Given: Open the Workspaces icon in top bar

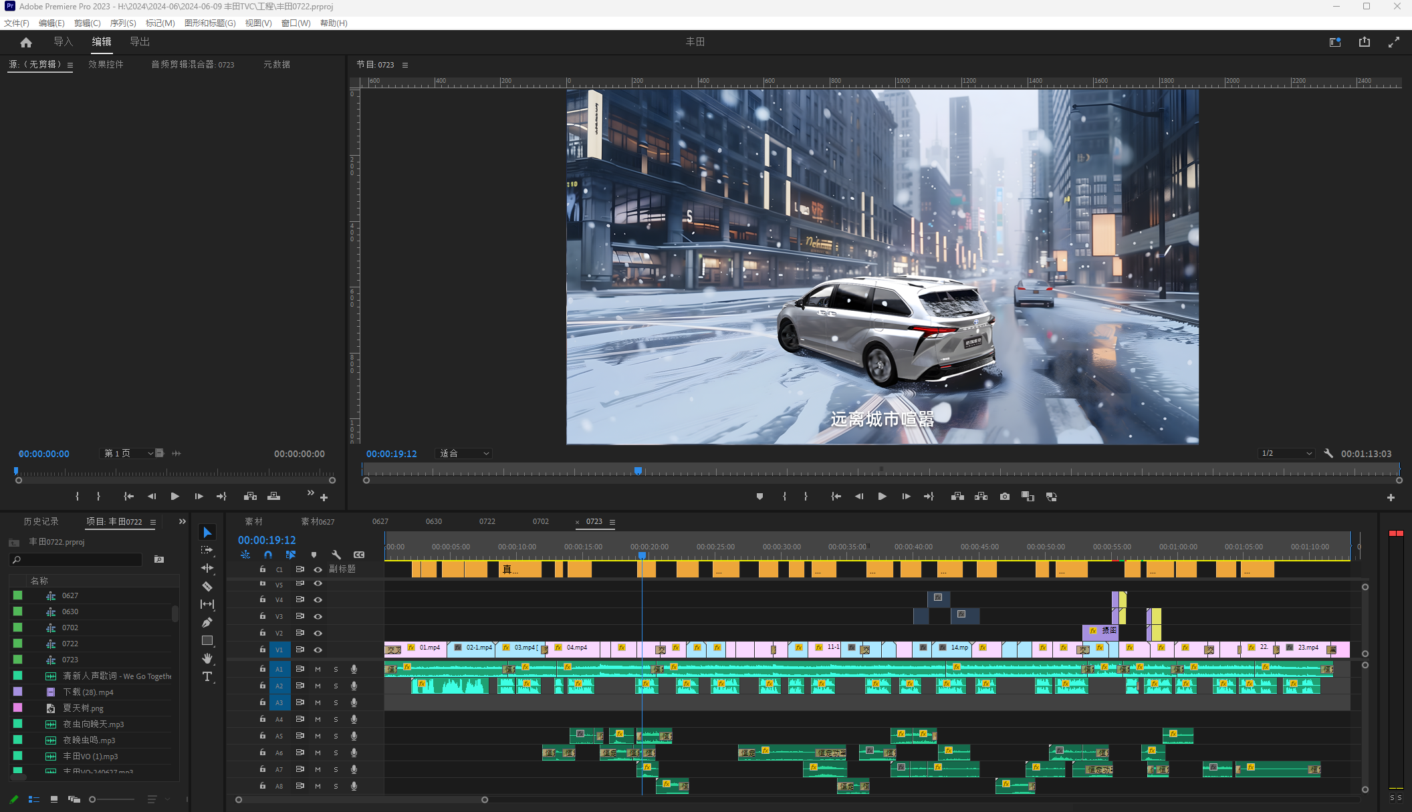Looking at the screenshot, I should tap(1335, 42).
